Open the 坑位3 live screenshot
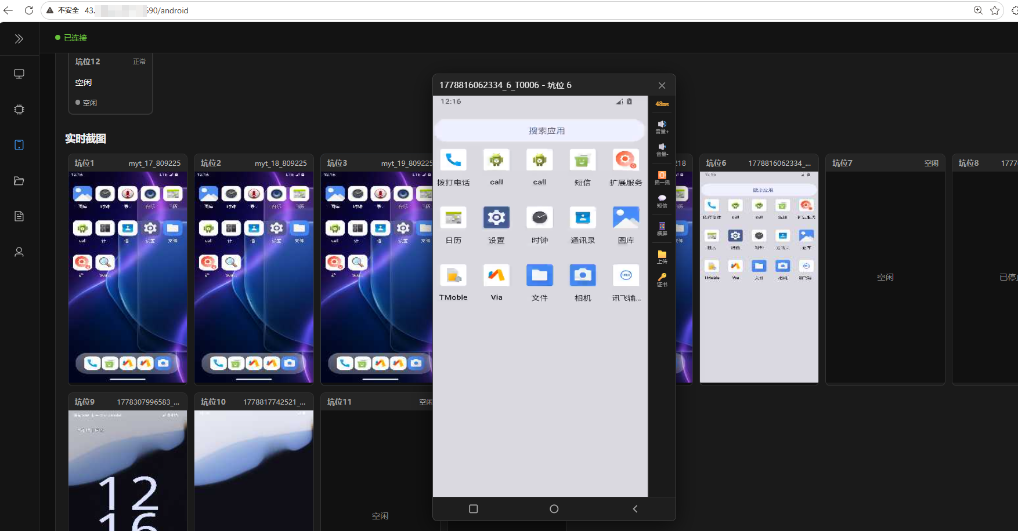Image resolution: width=1018 pixels, height=531 pixels. click(x=377, y=277)
